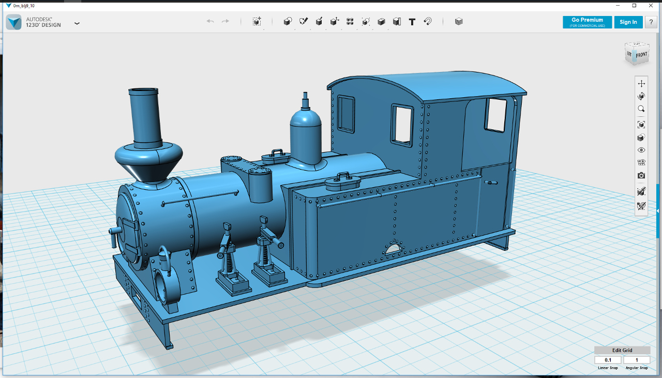Open the Modify tool menu
This screenshot has height=378, width=662.
335,21
